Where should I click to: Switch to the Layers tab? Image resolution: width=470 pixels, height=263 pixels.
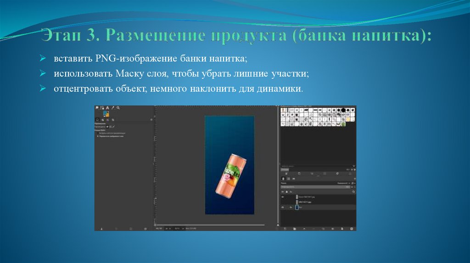[283, 179]
